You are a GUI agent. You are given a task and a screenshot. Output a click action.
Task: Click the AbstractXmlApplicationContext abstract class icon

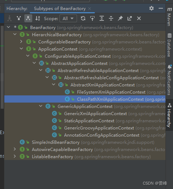pyautogui.click(x=61, y=85)
